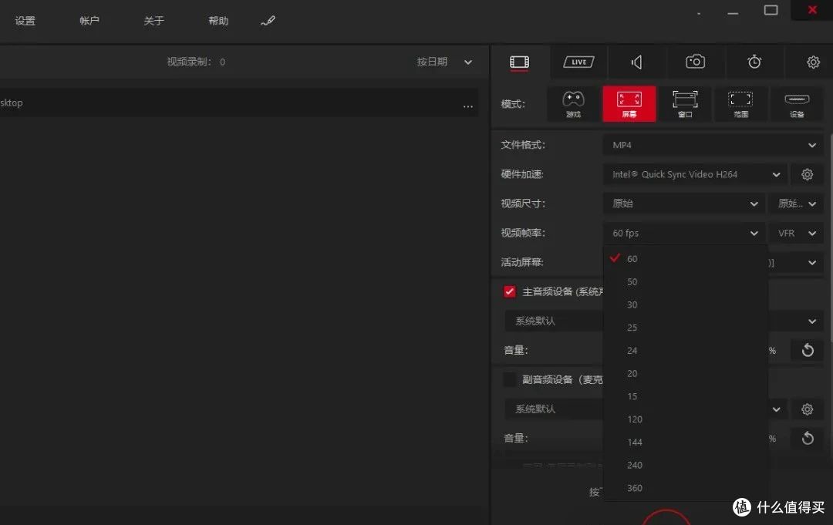Image resolution: width=833 pixels, height=525 pixels.
Task: Click the settings panel vertical scrollbar
Action: pyautogui.click(x=830, y=236)
